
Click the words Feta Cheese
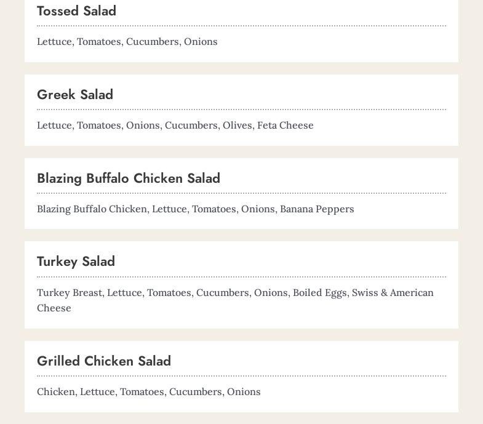coord(285,126)
